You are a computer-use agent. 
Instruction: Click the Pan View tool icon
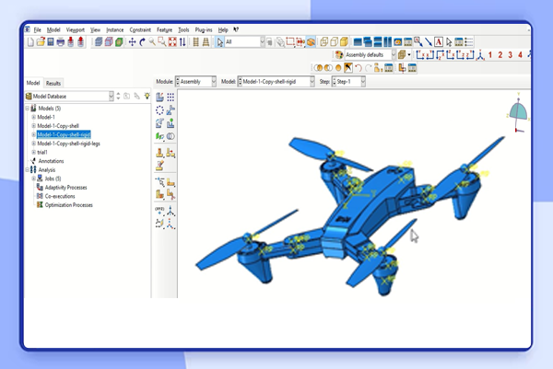132,42
